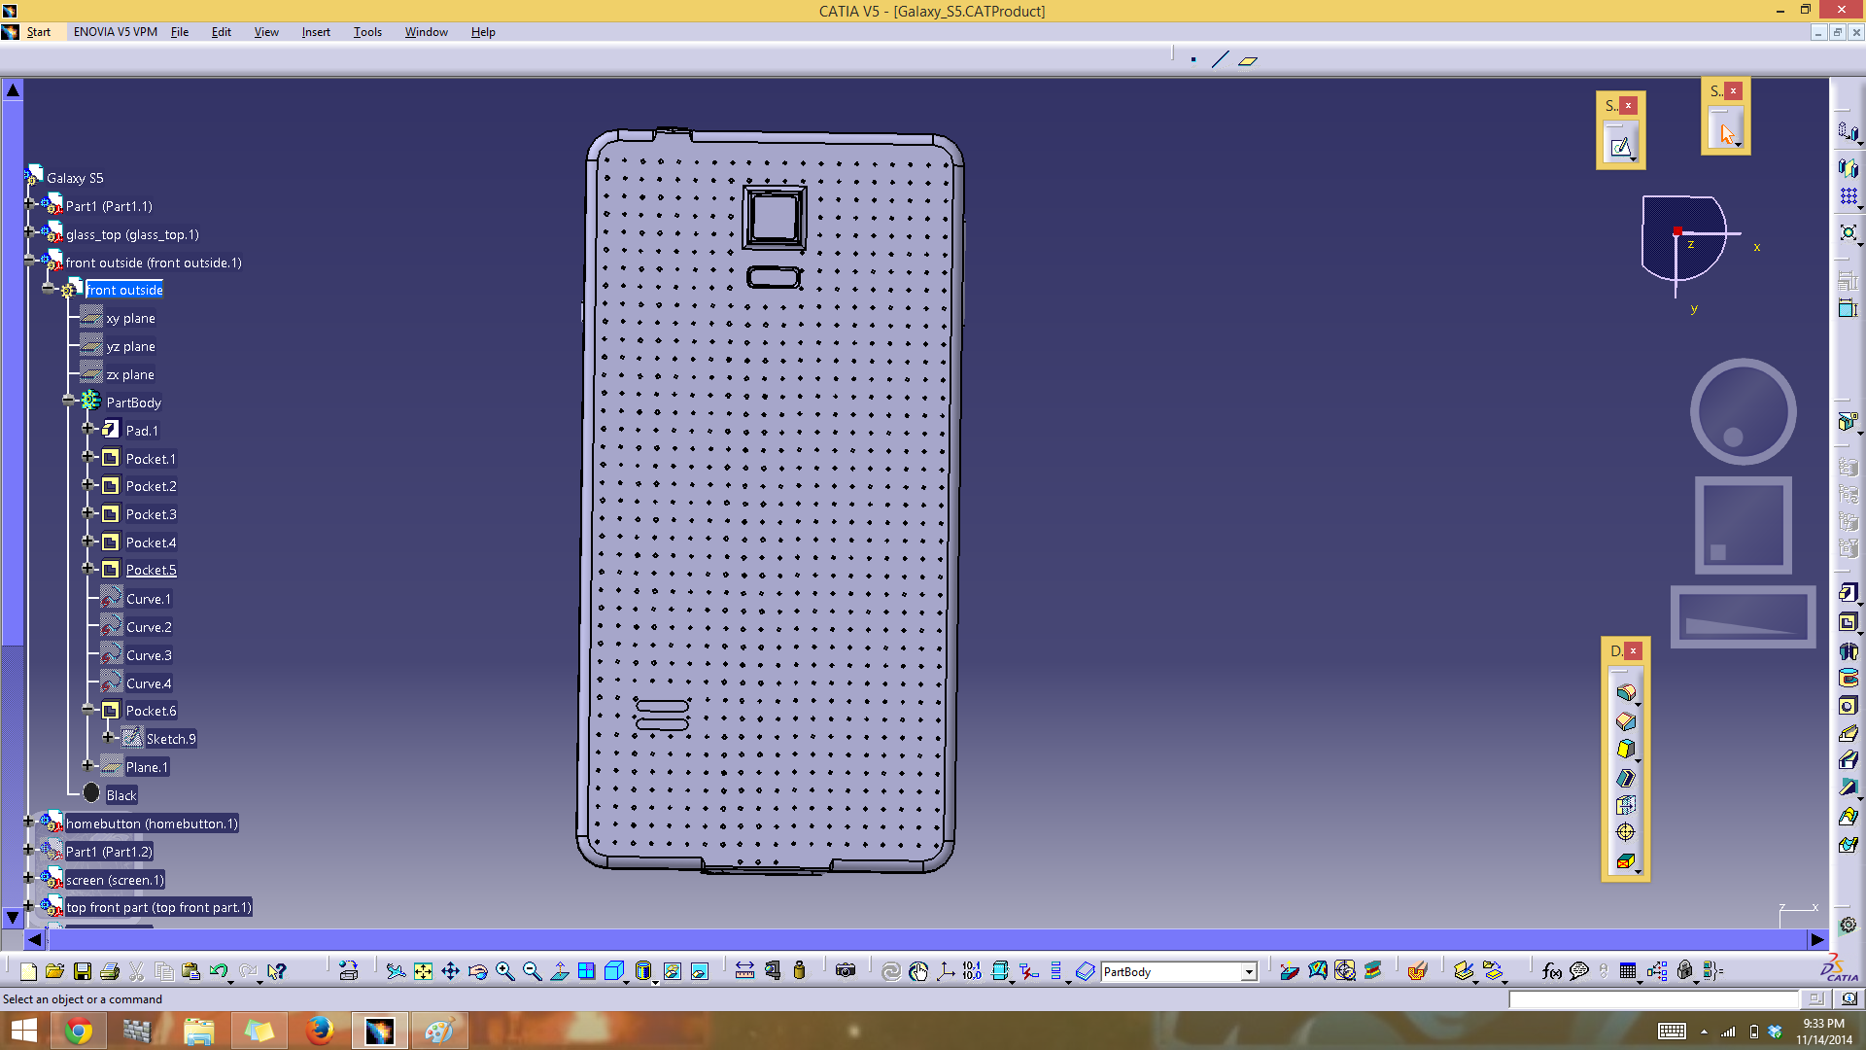Save the document with floppy icon

click(x=83, y=971)
